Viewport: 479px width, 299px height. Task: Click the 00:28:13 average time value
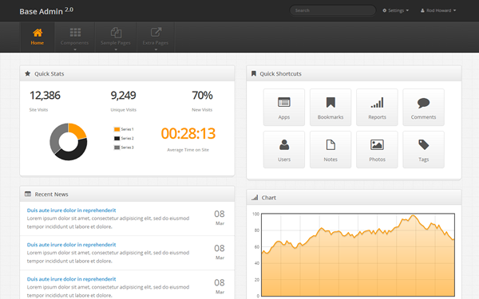188,134
